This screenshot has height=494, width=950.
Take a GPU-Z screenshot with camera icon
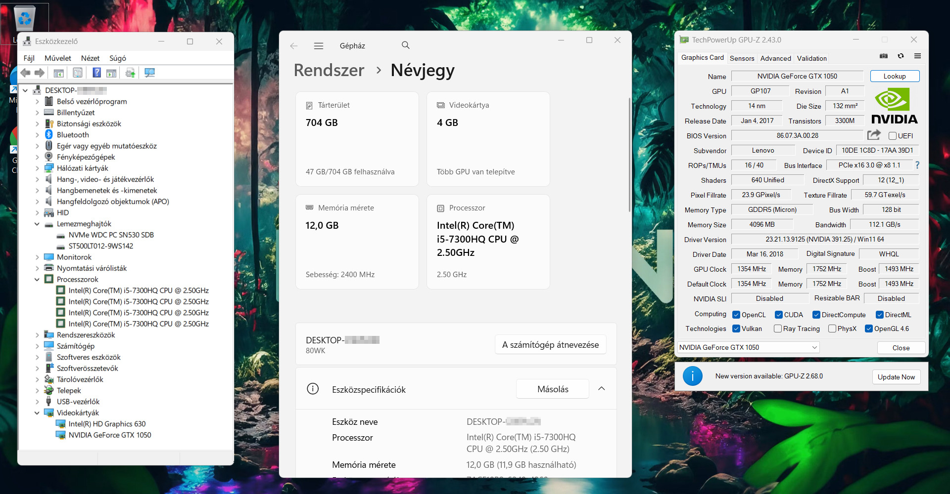click(884, 56)
